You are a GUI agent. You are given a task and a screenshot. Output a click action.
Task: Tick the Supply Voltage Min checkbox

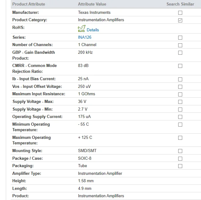point(180,110)
